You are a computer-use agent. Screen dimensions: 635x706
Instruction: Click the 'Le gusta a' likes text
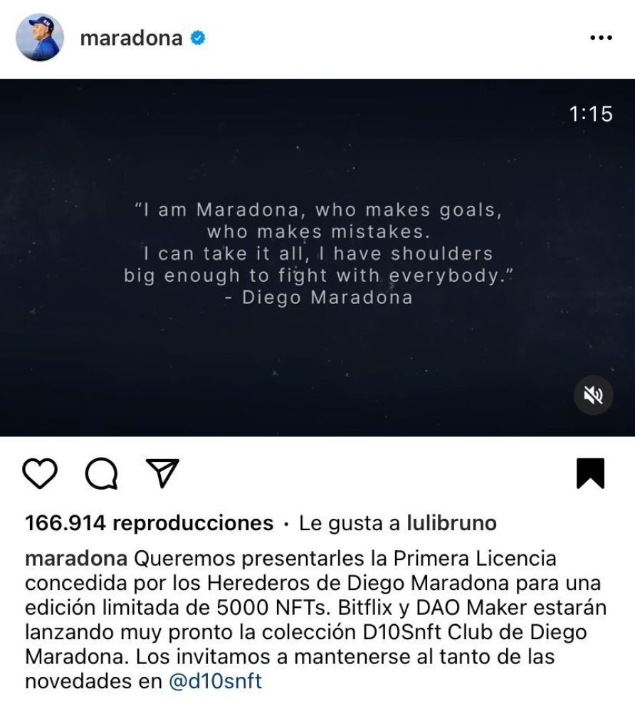coord(350,523)
